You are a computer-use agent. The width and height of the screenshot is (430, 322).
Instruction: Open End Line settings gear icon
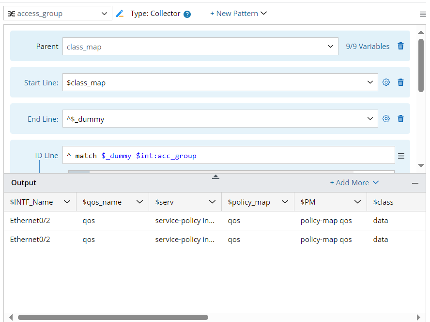(386, 119)
